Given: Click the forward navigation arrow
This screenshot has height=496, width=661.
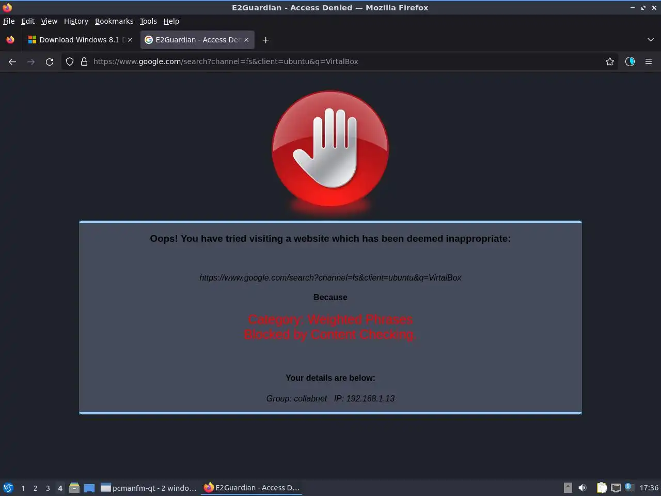Looking at the screenshot, I should (x=31, y=61).
